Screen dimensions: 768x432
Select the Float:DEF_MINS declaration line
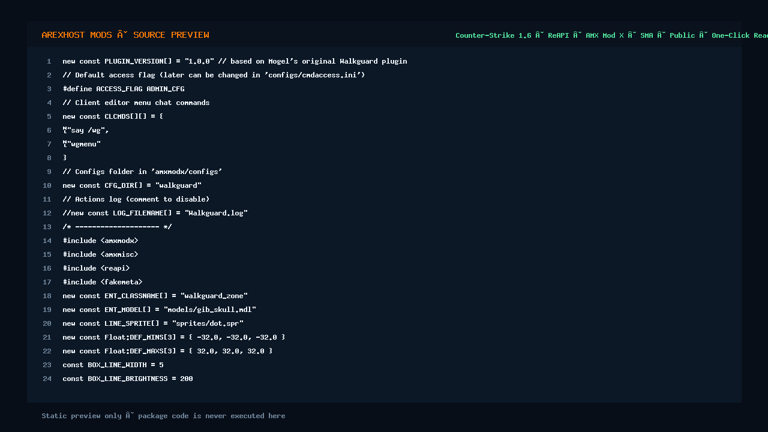[x=174, y=337]
